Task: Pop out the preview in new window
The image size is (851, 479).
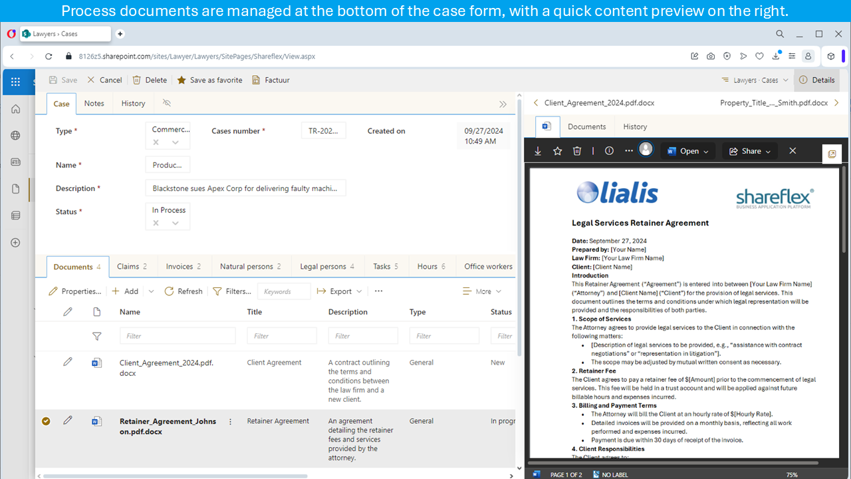Action: 832,154
